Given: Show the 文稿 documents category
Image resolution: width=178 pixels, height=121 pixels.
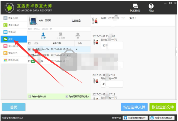Looking at the screenshot, I should coord(13,53).
